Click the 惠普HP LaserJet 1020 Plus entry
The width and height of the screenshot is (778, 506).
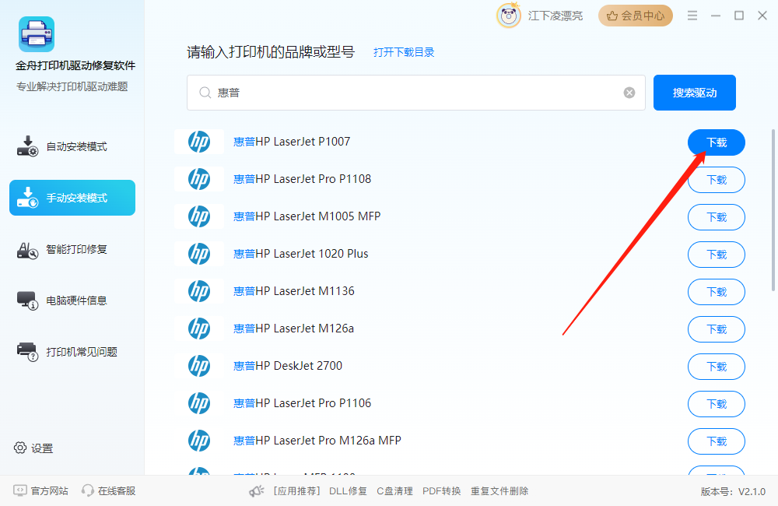[300, 253]
